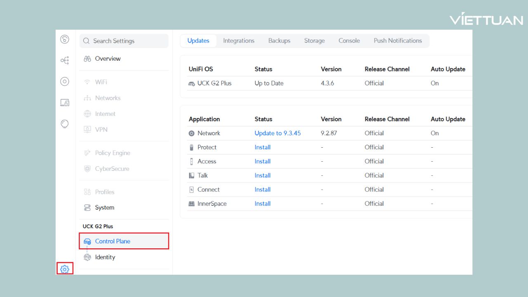Open the client devices rail icon
This screenshot has height=297, width=528.
pyautogui.click(x=65, y=102)
